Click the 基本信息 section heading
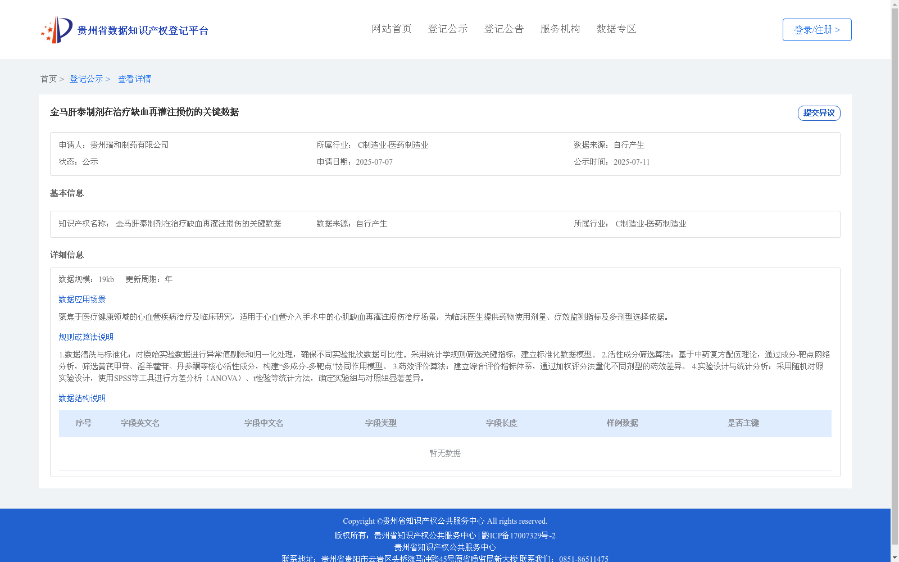This screenshot has width=899, height=562. pyautogui.click(x=67, y=193)
